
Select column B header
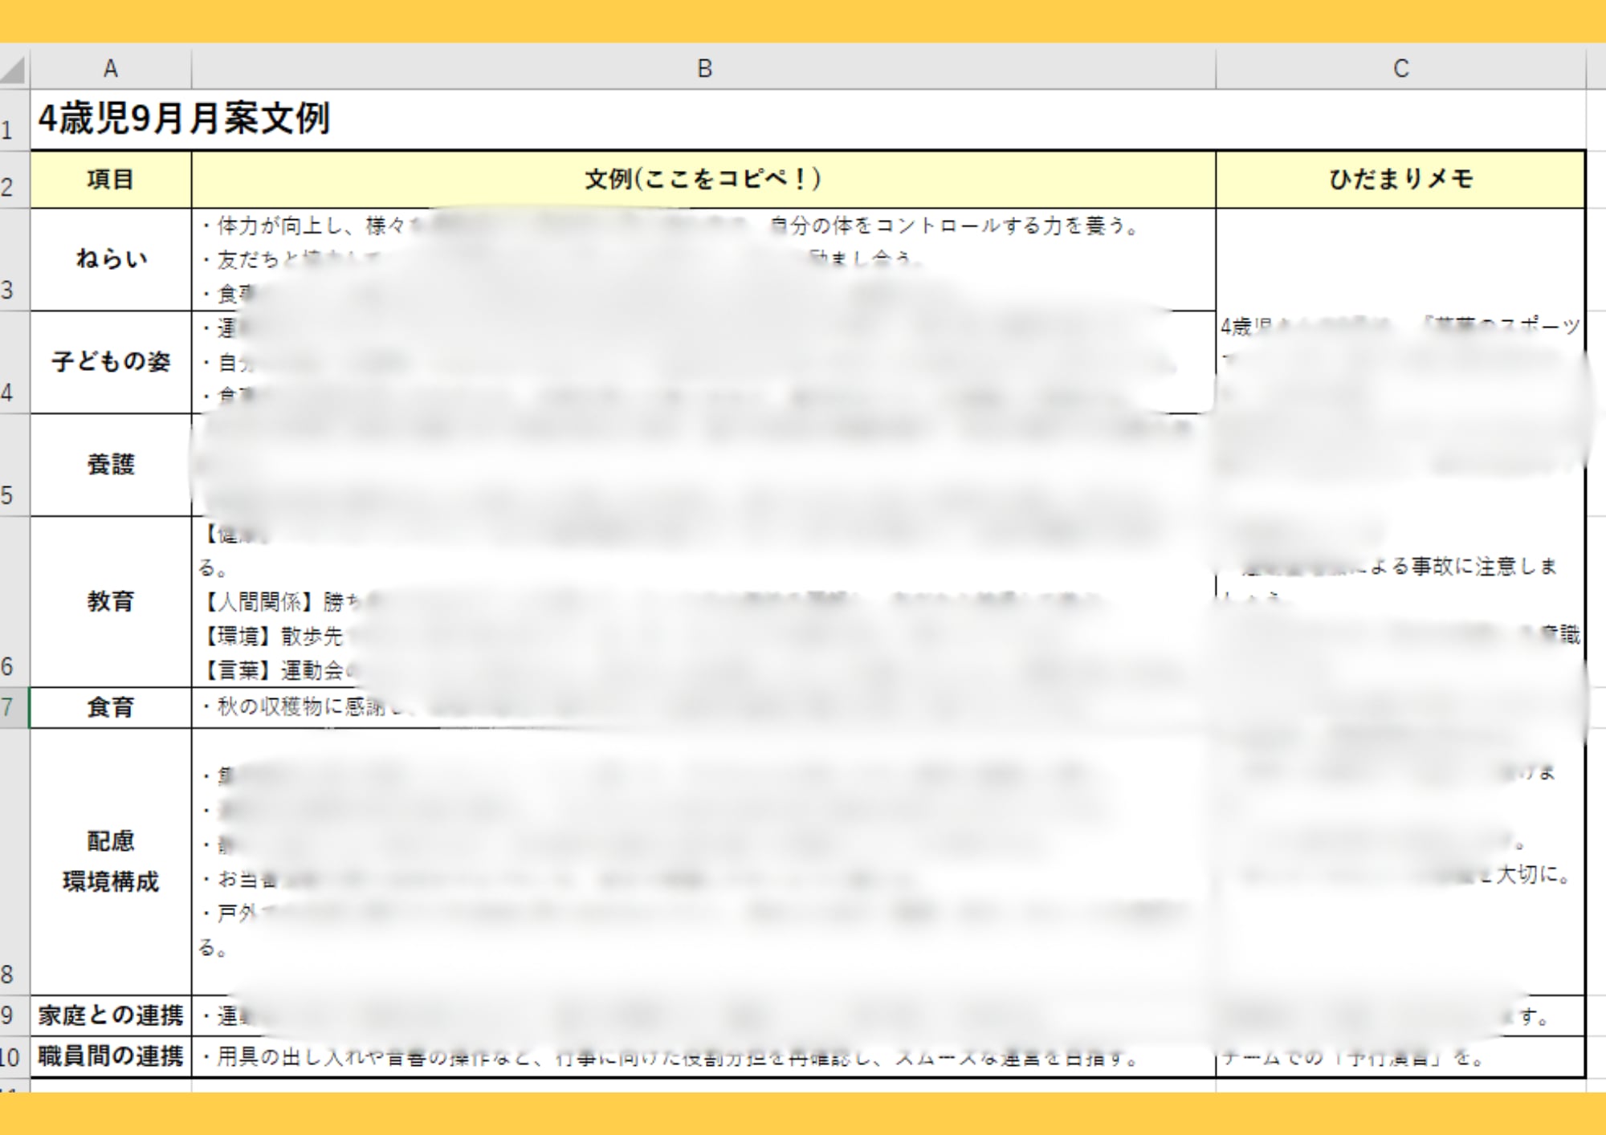[x=703, y=69]
